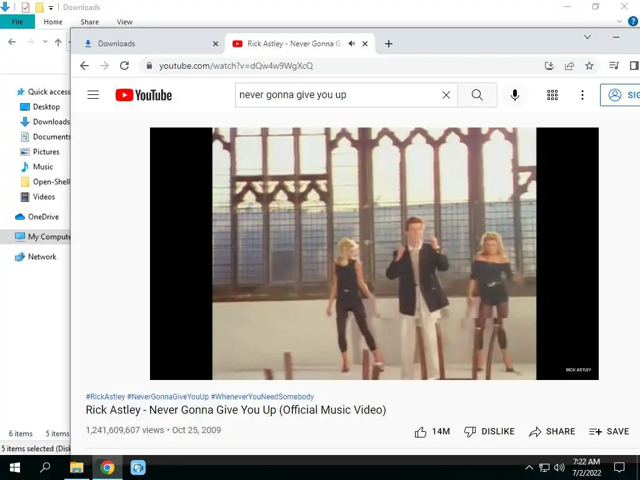Go back in File Explorer
Screen dimensions: 640x480
pyautogui.click(x=12, y=42)
